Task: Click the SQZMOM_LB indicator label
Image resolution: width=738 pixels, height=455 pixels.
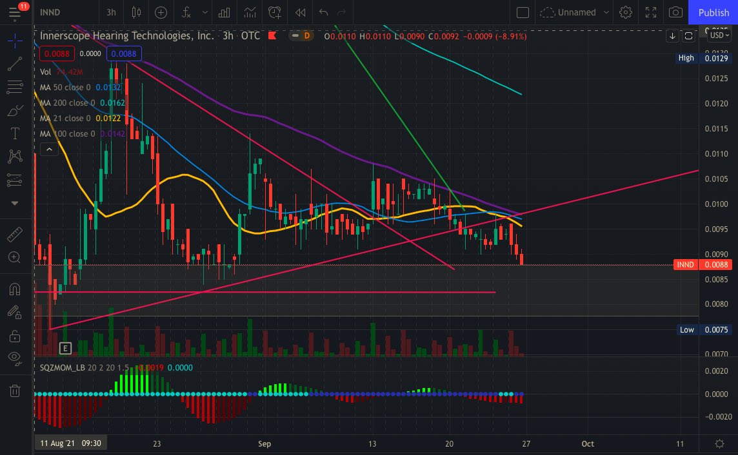Action: (x=62, y=367)
